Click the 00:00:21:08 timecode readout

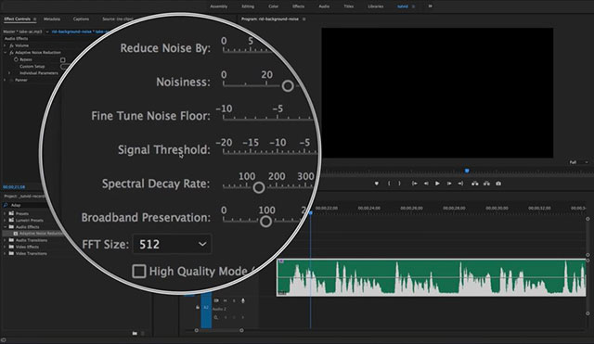click(x=14, y=187)
